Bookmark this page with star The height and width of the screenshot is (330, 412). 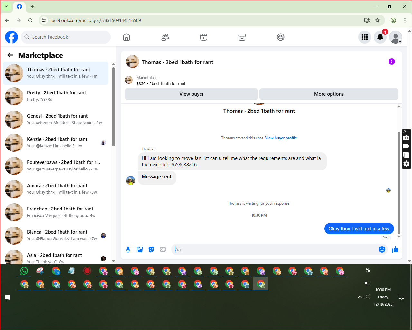pyautogui.click(x=377, y=20)
